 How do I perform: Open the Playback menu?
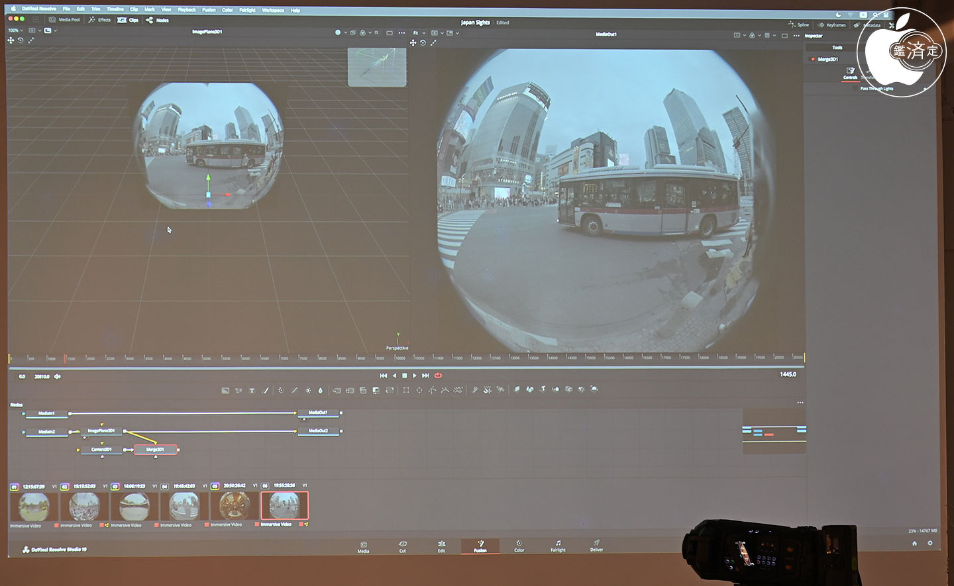(186, 10)
